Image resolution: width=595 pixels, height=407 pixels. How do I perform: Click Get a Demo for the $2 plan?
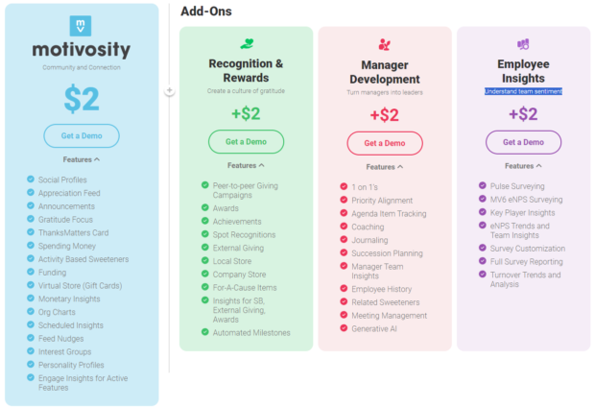tap(82, 135)
